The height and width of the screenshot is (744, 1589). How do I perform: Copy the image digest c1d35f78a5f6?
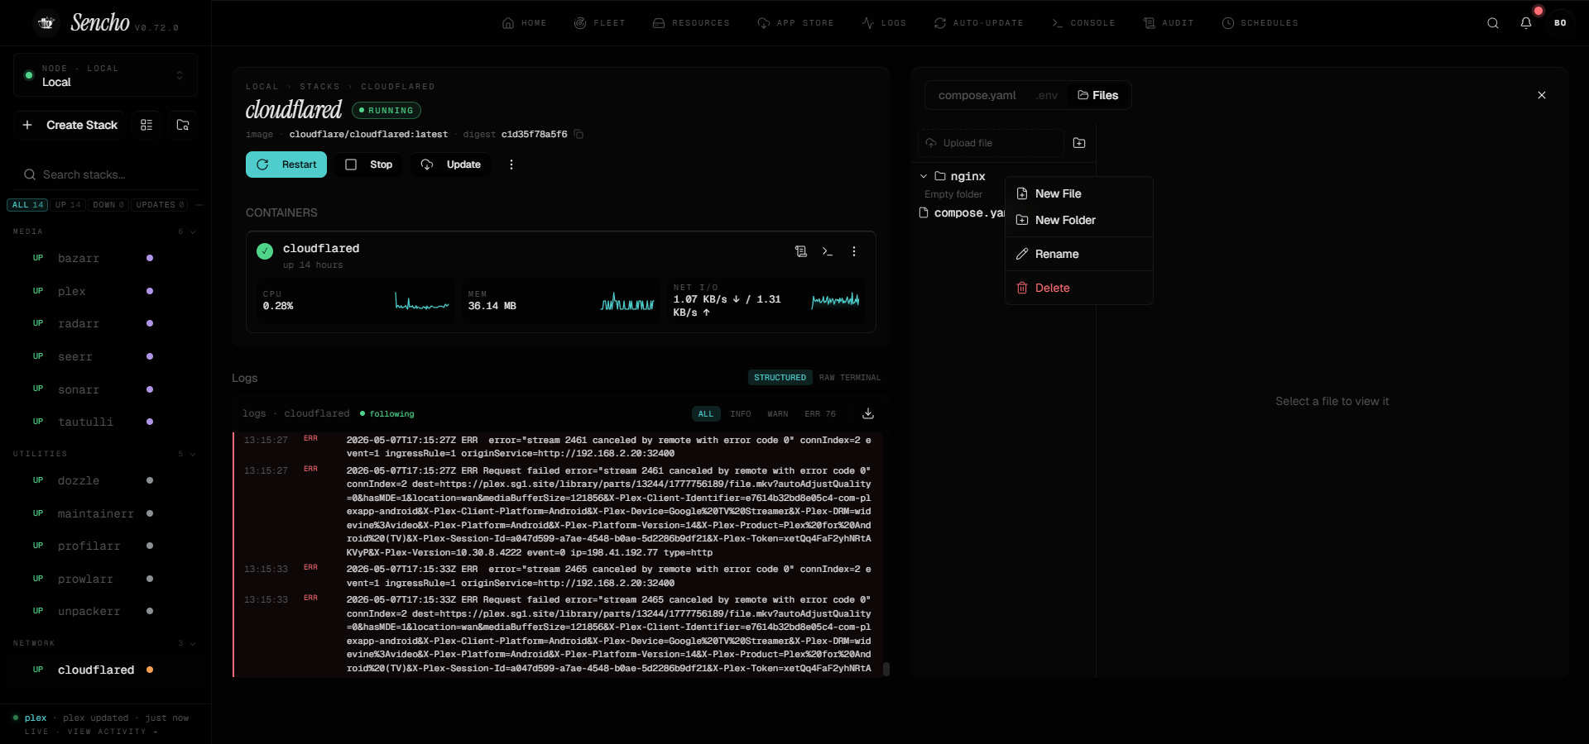point(578,134)
